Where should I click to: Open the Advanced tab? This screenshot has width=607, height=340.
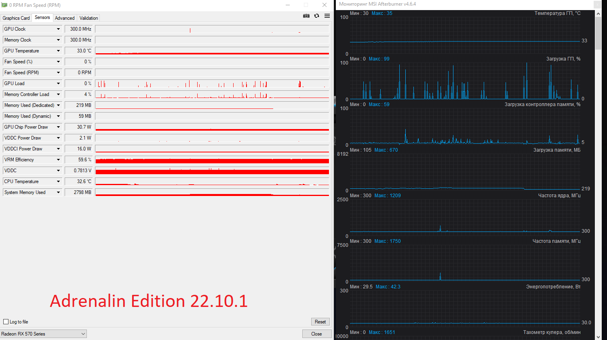[x=65, y=18]
